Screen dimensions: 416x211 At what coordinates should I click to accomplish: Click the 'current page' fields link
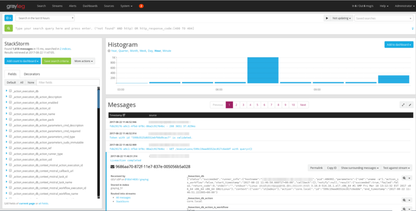tap(27, 203)
